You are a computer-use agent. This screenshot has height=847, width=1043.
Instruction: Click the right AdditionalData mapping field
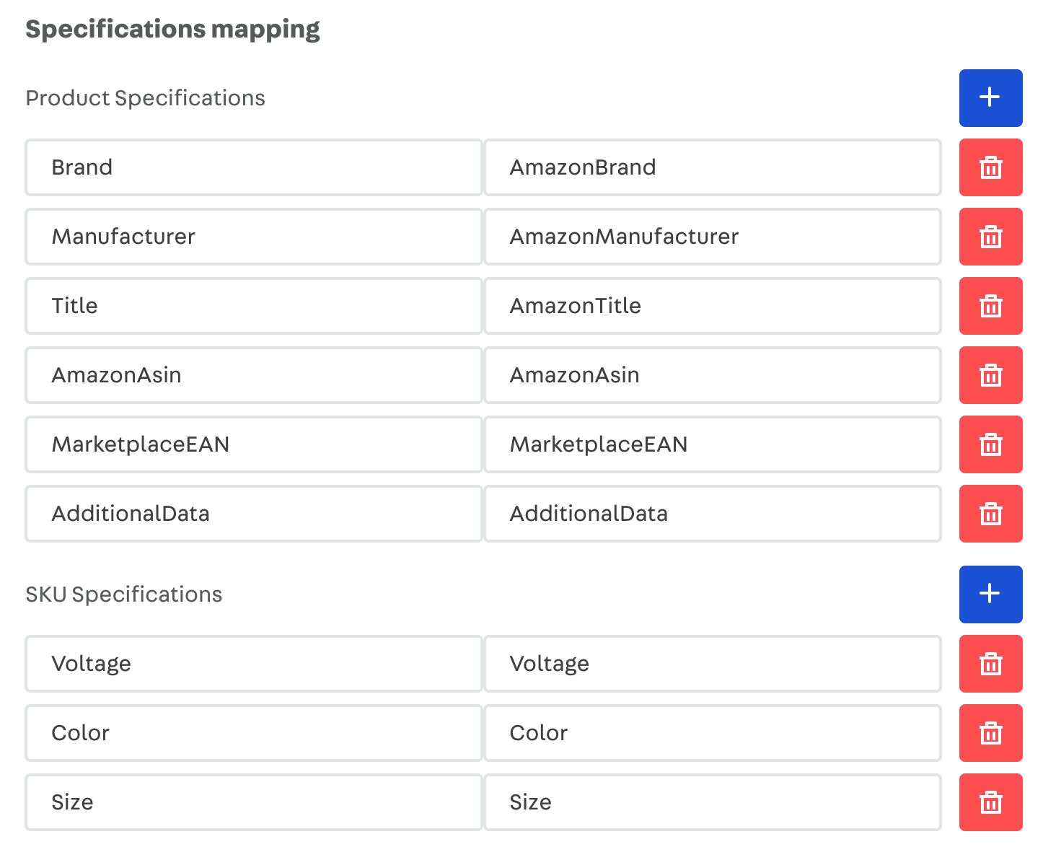(x=713, y=514)
